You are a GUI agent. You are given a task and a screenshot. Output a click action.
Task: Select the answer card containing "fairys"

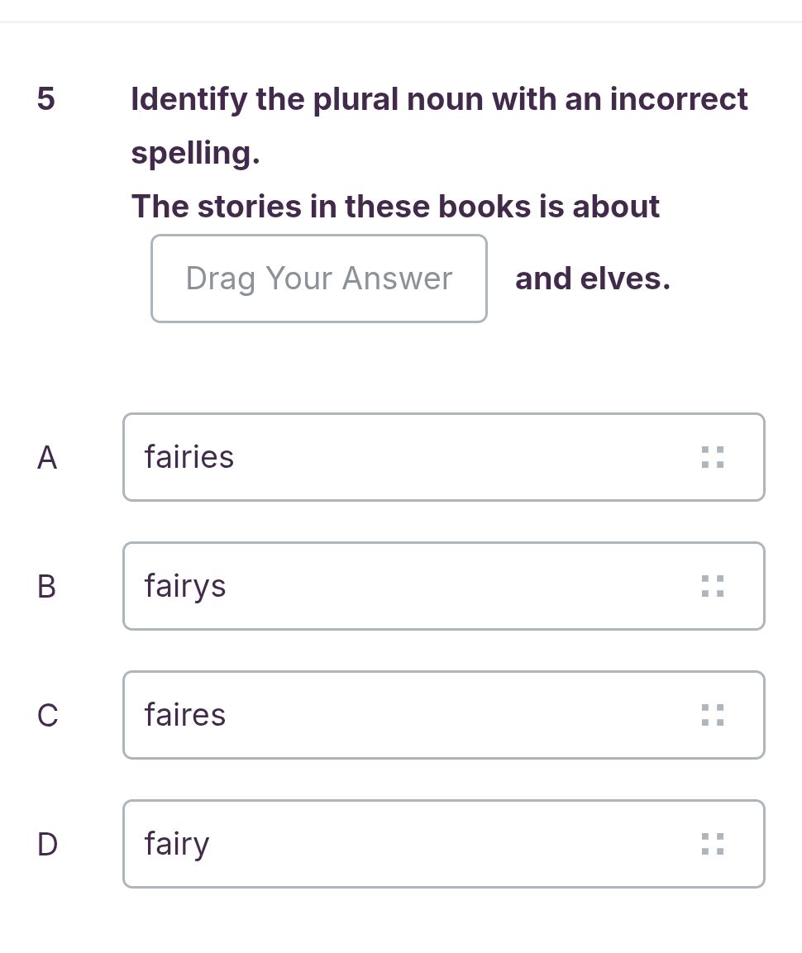click(444, 586)
